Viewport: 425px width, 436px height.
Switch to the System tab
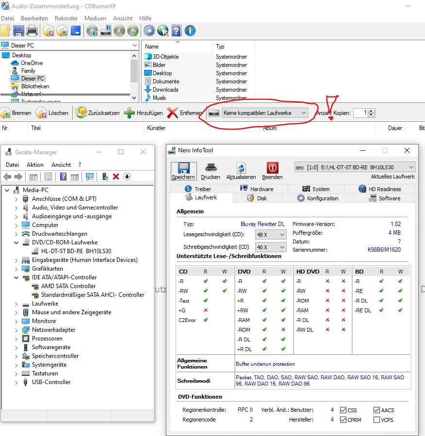(316, 189)
